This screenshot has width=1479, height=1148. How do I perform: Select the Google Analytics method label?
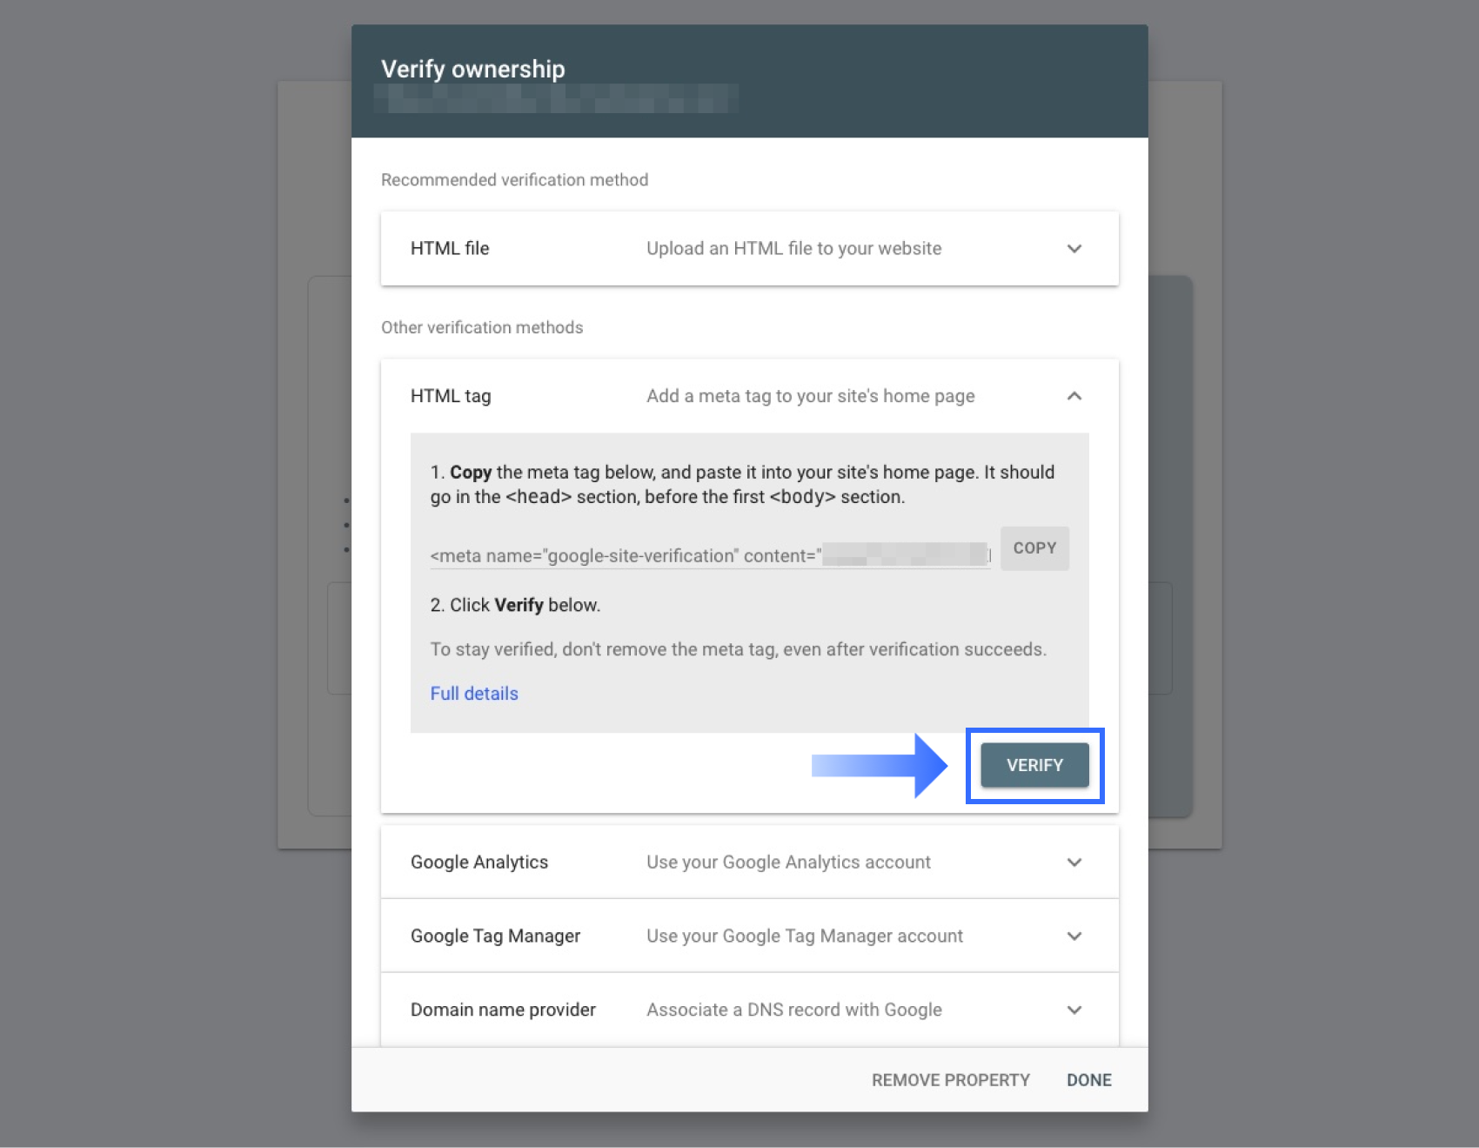(x=479, y=863)
